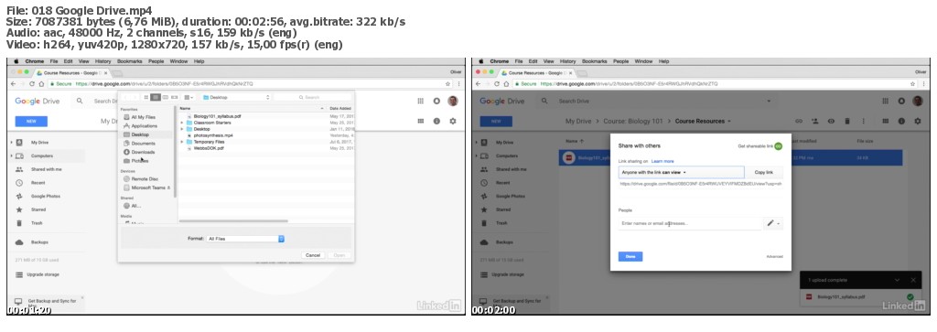Open the arrange-by dropdown in file dialog

(188, 97)
